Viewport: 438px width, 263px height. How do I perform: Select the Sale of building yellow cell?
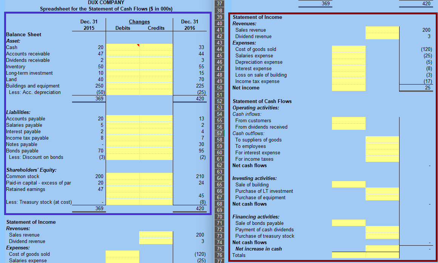[x=349, y=185]
